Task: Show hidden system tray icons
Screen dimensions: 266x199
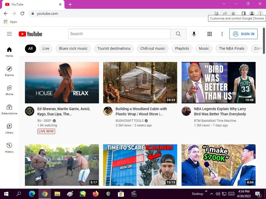Action: [x=211, y=194]
